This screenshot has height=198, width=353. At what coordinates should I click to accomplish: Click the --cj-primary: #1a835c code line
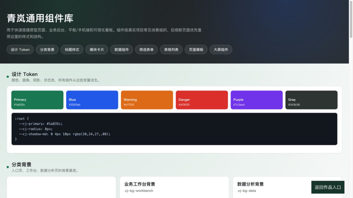(x=41, y=124)
